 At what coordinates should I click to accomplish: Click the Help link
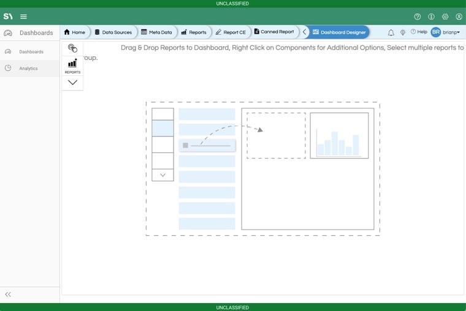pos(419,32)
